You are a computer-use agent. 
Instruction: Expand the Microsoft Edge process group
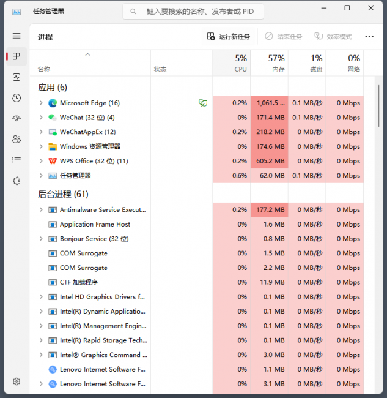point(41,103)
